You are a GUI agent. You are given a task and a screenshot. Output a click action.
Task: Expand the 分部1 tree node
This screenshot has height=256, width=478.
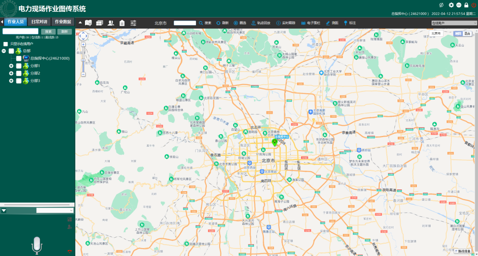tap(11, 66)
